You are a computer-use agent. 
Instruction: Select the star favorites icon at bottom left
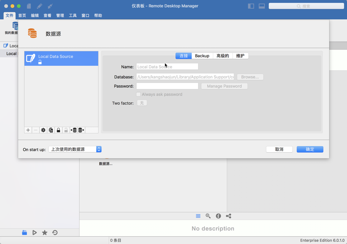pyautogui.click(x=45, y=232)
